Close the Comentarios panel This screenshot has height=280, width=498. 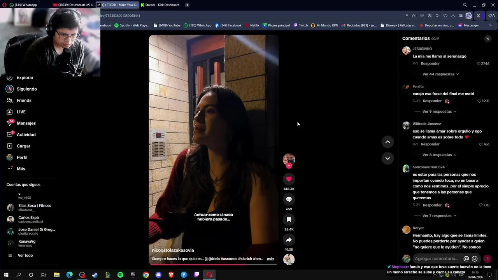[487, 38]
